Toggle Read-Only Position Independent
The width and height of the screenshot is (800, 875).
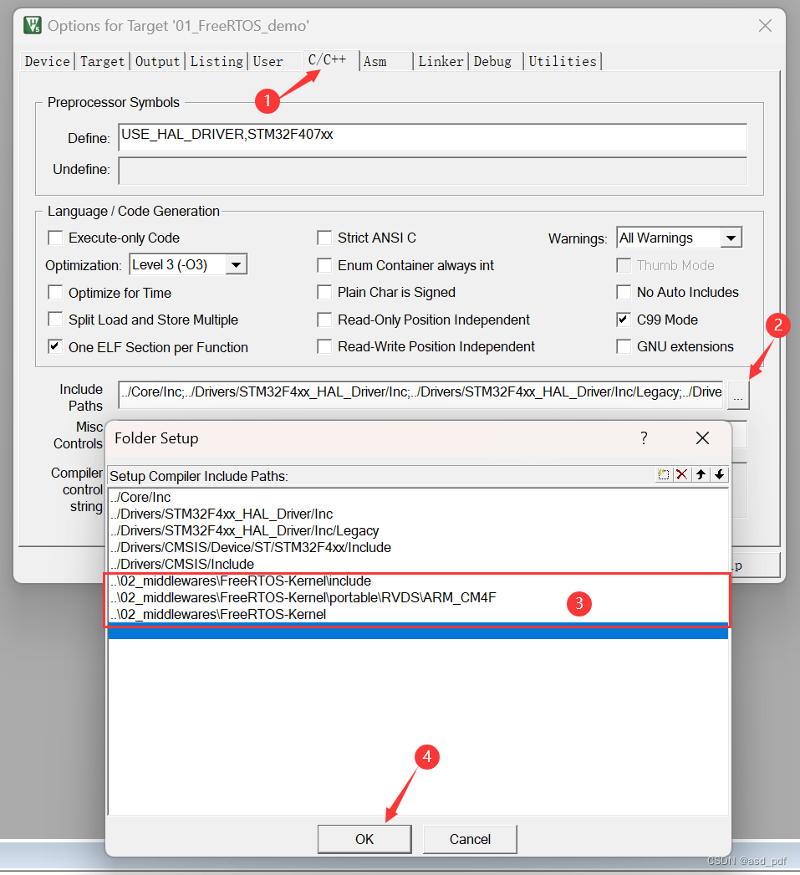point(324,320)
